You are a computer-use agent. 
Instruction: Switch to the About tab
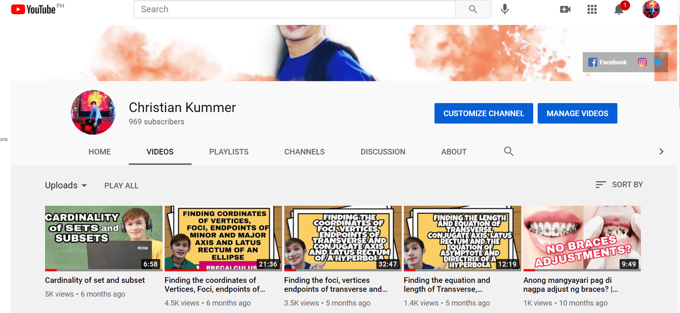tap(453, 152)
